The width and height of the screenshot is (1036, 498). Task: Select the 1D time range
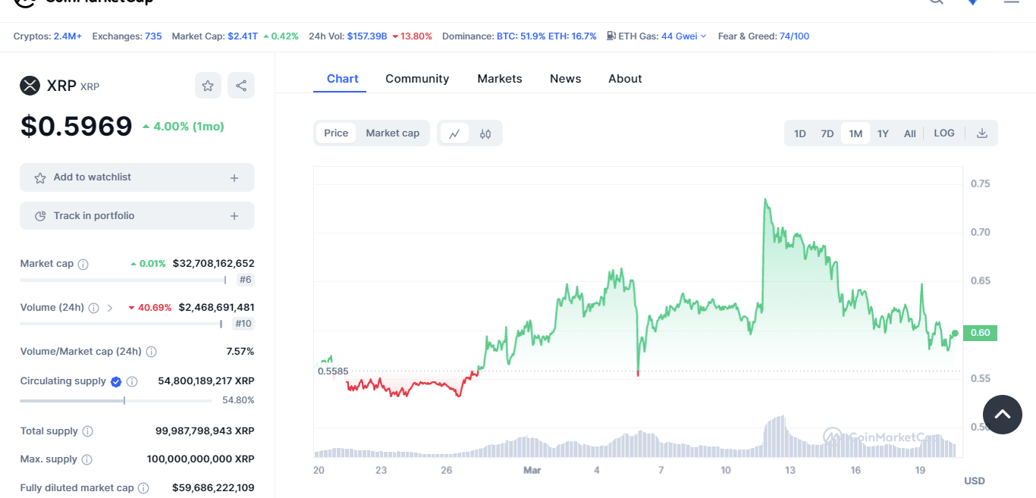pos(800,133)
